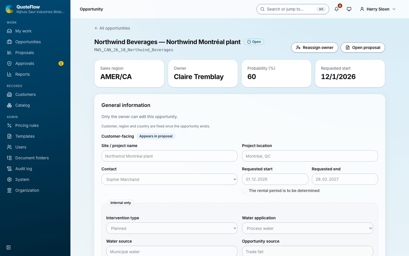Viewport: 409px width, 256px height.
Task: Click the My work inbox icon
Action: coord(9,31)
